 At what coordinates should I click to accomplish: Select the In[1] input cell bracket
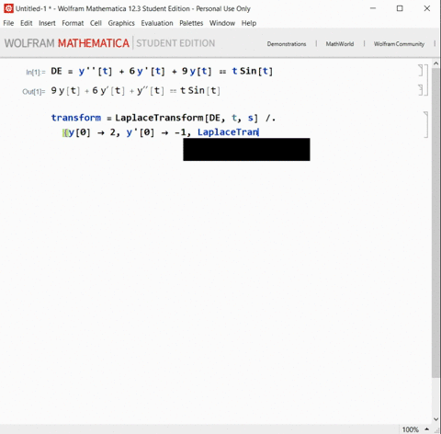pyautogui.click(x=421, y=71)
